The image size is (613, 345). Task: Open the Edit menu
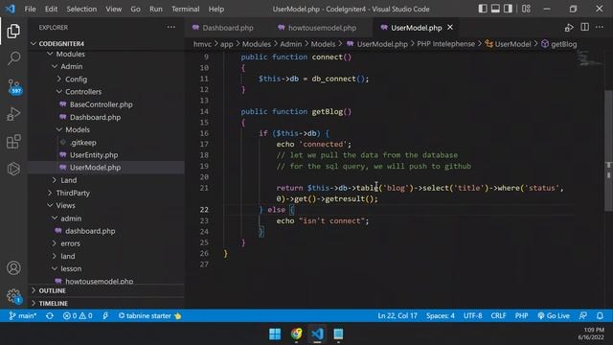[51, 9]
